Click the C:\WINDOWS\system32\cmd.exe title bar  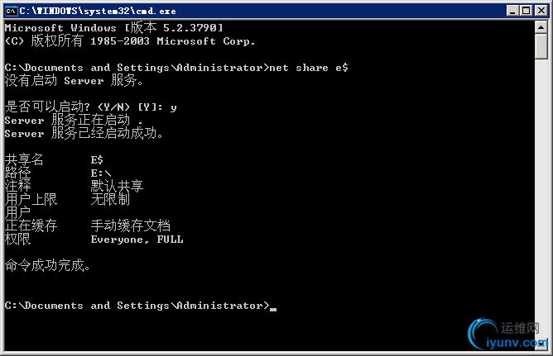(x=261, y=11)
